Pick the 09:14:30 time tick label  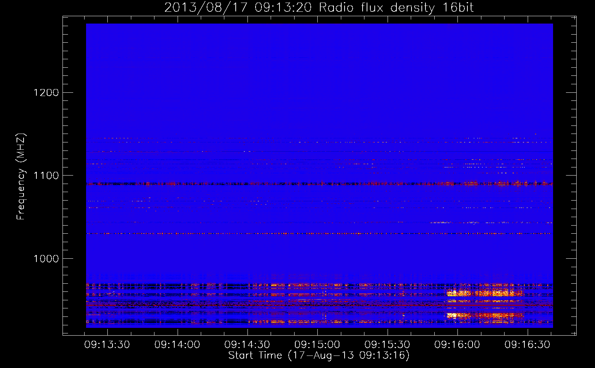coord(247,344)
